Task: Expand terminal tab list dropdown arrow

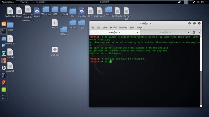Action: pyautogui.click(x=199, y=32)
